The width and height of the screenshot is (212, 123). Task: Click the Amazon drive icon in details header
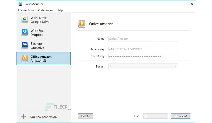coord(82,24)
